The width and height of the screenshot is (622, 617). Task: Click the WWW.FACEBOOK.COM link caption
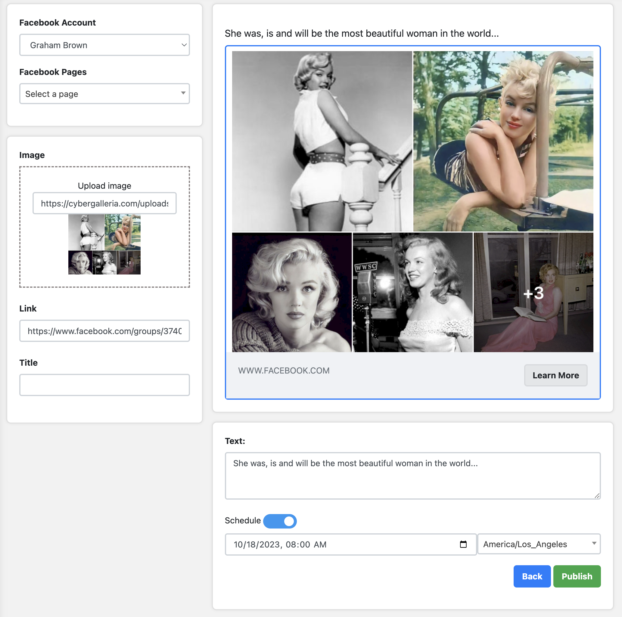[284, 371]
